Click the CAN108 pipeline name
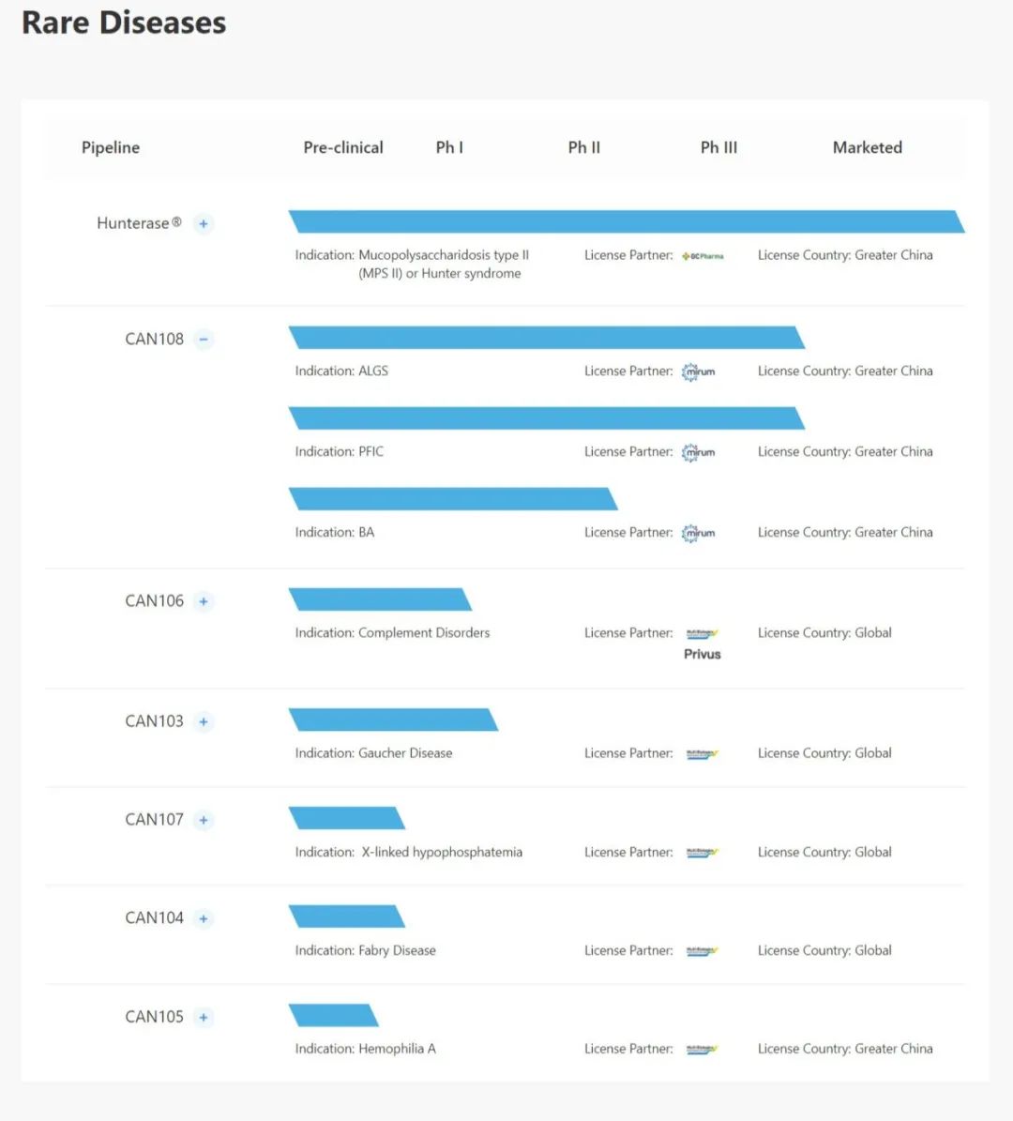This screenshot has height=1121, width=1013. (154, 340)
